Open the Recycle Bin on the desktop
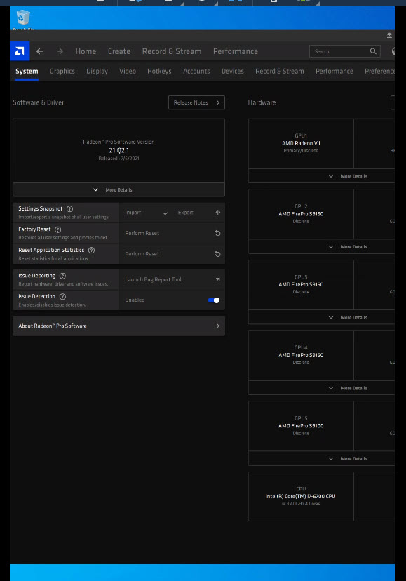 (x=22, y=19)
